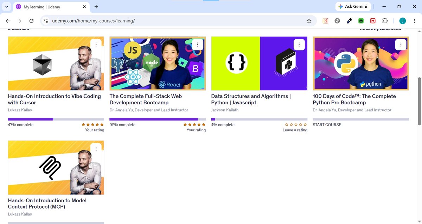Open the Chrome profile avatar

tap(403, 21)
